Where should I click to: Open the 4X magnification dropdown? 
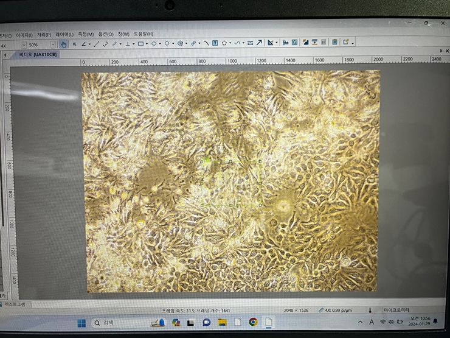click(24, 44)
